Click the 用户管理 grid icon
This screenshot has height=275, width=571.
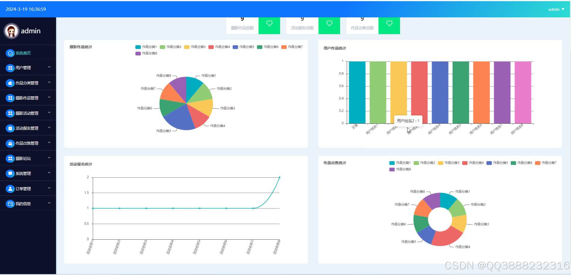click(x=10, y=68)
